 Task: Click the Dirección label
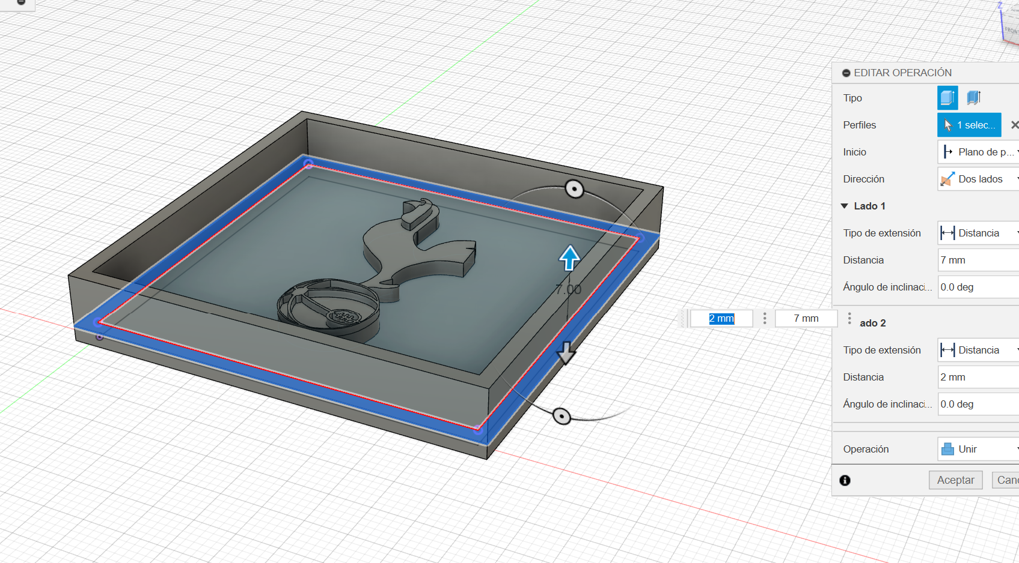coord(863,179)
